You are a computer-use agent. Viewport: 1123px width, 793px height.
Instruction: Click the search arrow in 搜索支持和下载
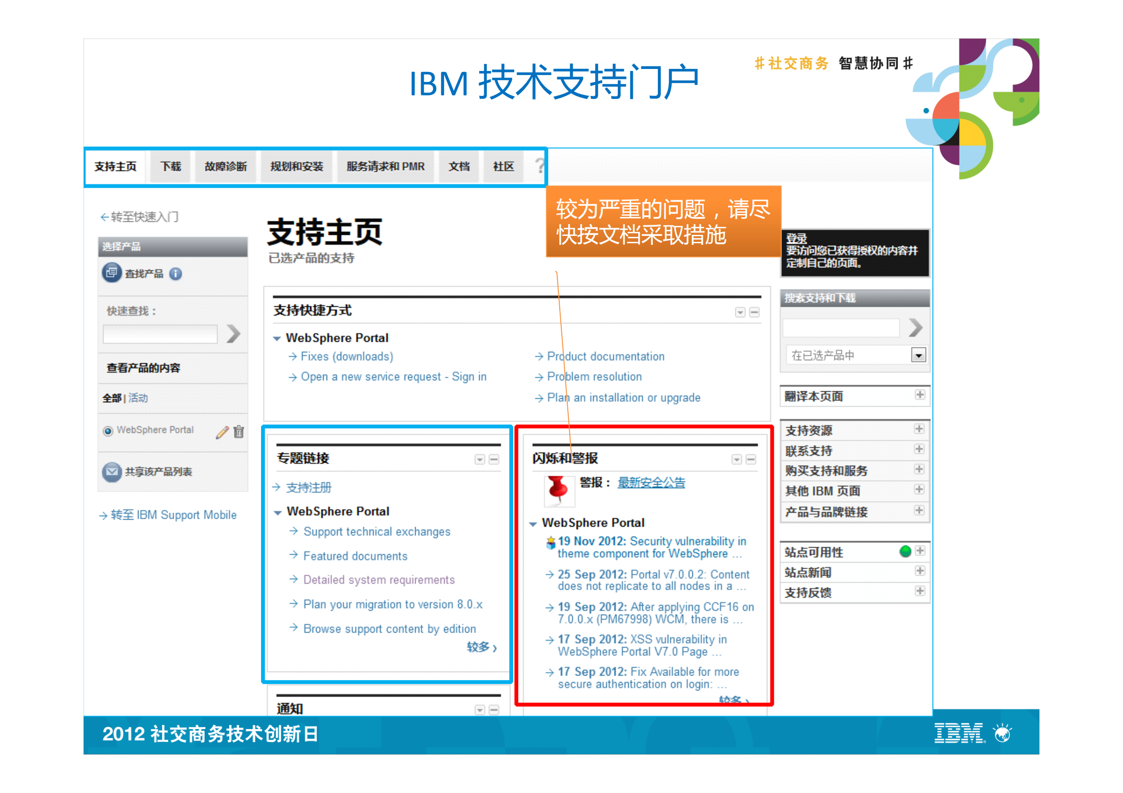916,327
